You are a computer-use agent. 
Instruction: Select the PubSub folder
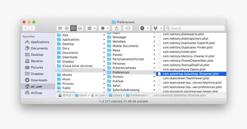[131, 81]
